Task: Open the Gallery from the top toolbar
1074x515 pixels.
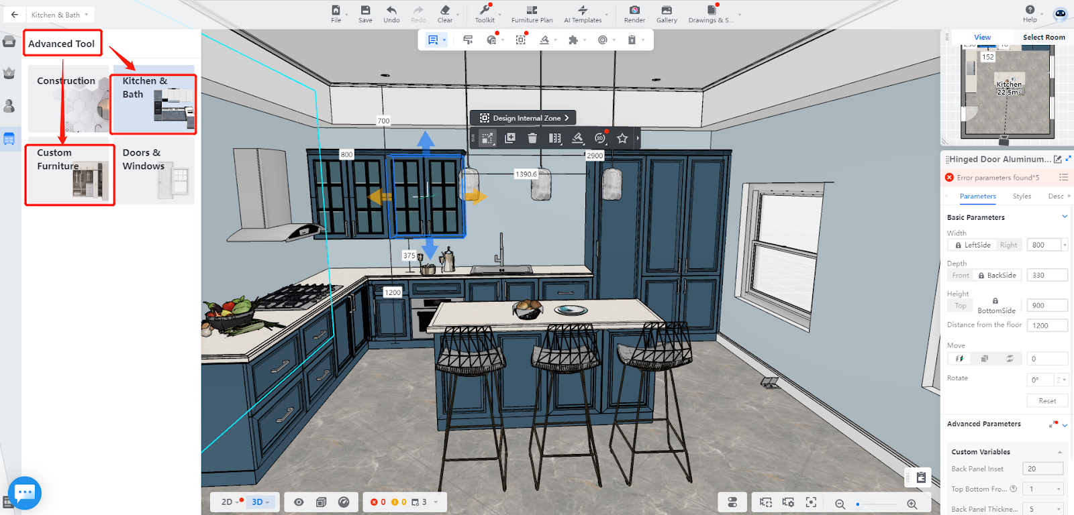Action: click(x=667, y=10)
